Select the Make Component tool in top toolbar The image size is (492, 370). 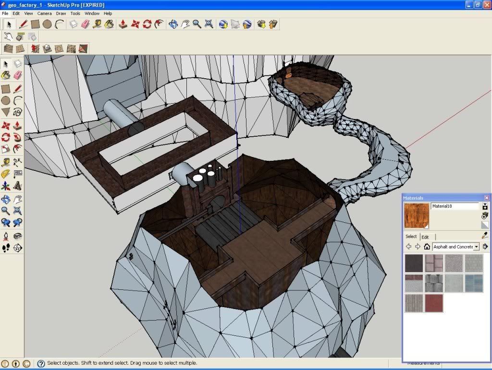coord(74,24)
